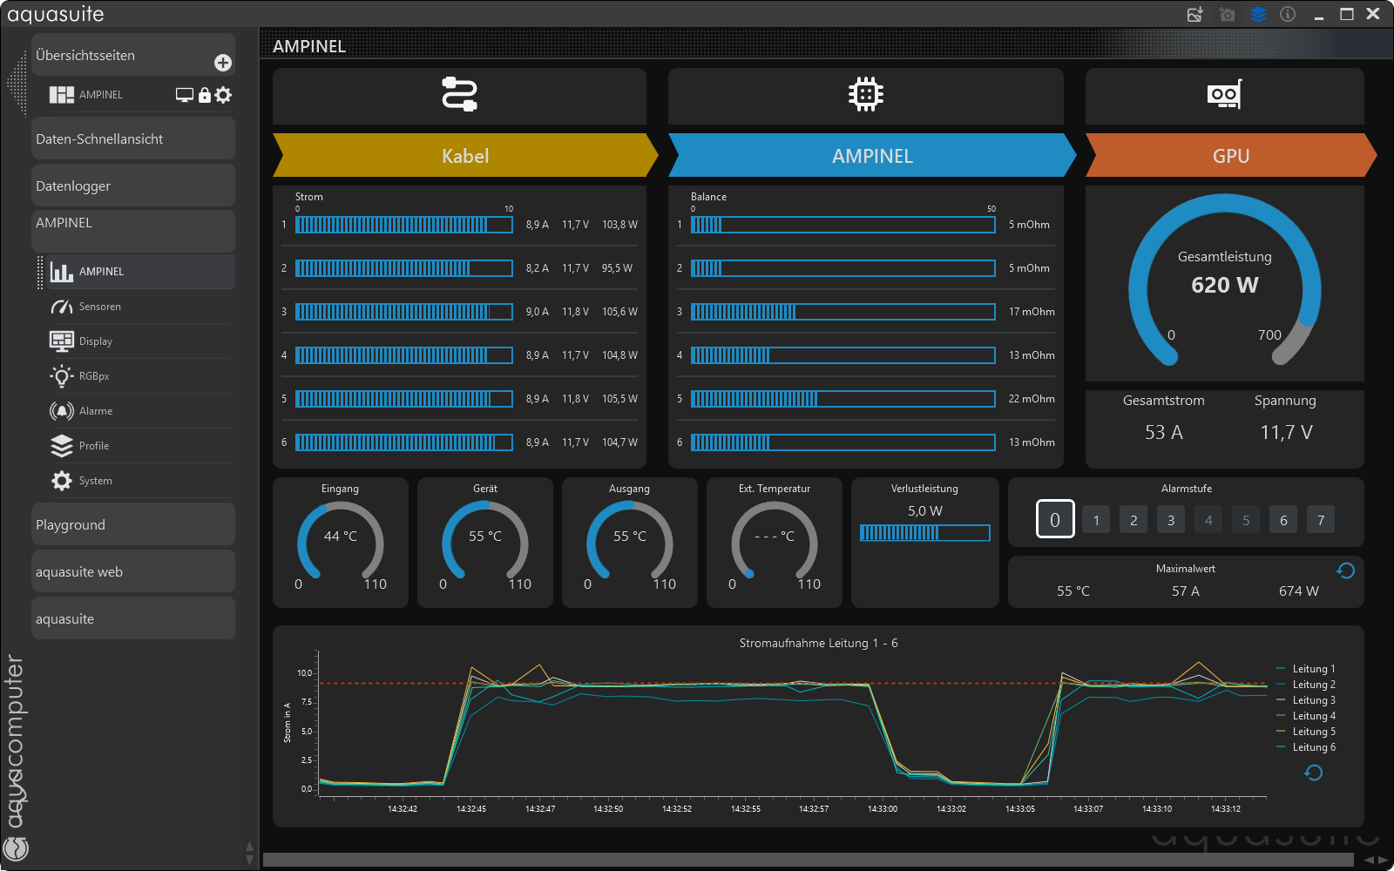Add a new overview page with the plus icon
Image resolution: width=1394 pixels, height=871 pixels.
pos(223,61)
